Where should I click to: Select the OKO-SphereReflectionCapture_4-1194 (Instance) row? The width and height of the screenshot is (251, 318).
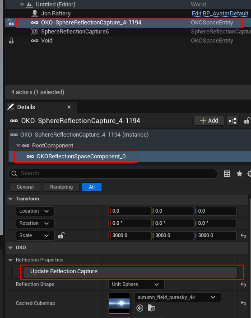130,135
